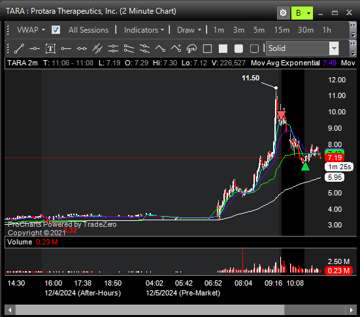Click the 12/5/2024 (Pre-Market) date label
Screen dimensions: 360x317
183,293
